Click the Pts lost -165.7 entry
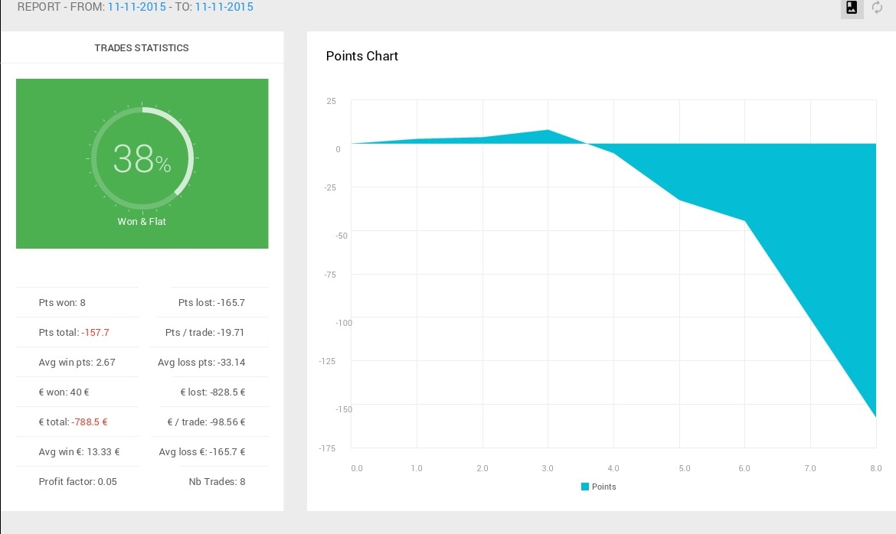Image resolution: width=896 pixels, height=534 pixels. point(211,303)
